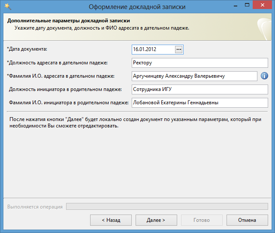Click the document date field showing 16.01.2012

(x=153, y=49)
